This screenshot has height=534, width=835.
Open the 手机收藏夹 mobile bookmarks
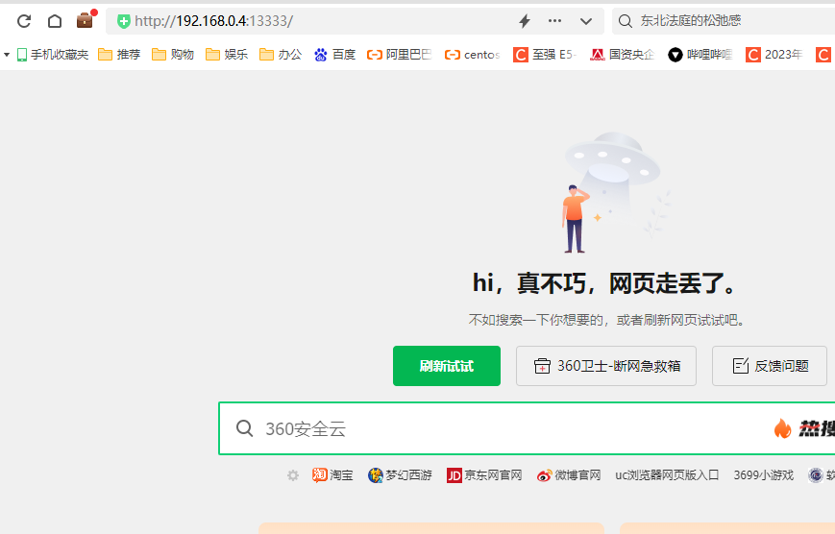pyautogui.click(x=52, y=55)
